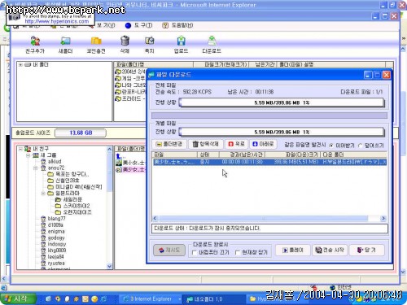Collapse the 일본드라마 folder node
Image resolution: width=407 pixels, height=305 pixels.
tap(43, 194)
